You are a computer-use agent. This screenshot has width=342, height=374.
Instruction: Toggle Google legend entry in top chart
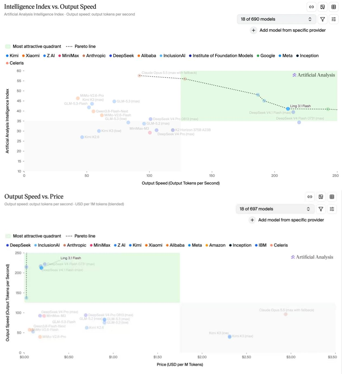[266, 56]
